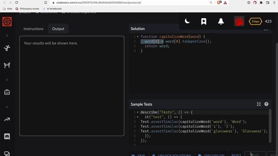
Task: Open the bookmarked kata star icon
Action: pyautogui.click(x=204, y=21)
